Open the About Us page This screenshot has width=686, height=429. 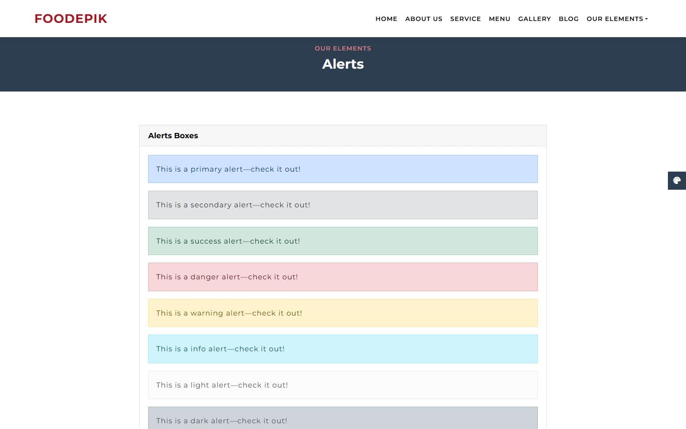pyautogui.click(x=424, y=19)
